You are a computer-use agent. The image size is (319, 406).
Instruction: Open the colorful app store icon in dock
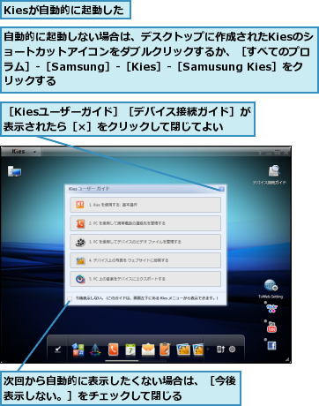pos(78,350)
